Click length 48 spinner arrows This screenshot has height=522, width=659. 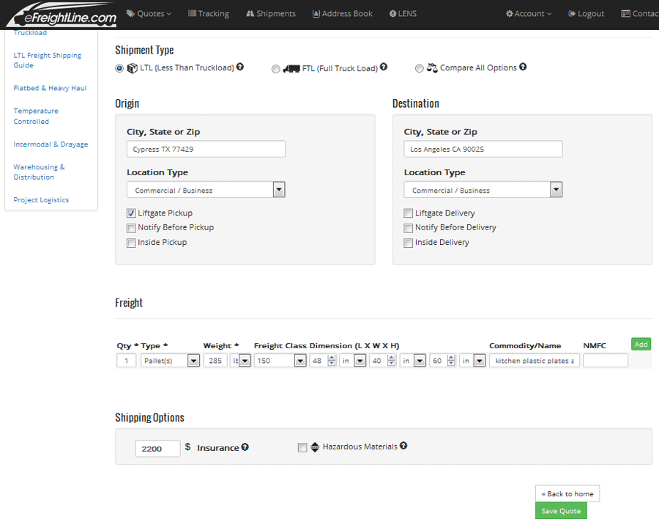pyautogui.click(x=332, y=361)
